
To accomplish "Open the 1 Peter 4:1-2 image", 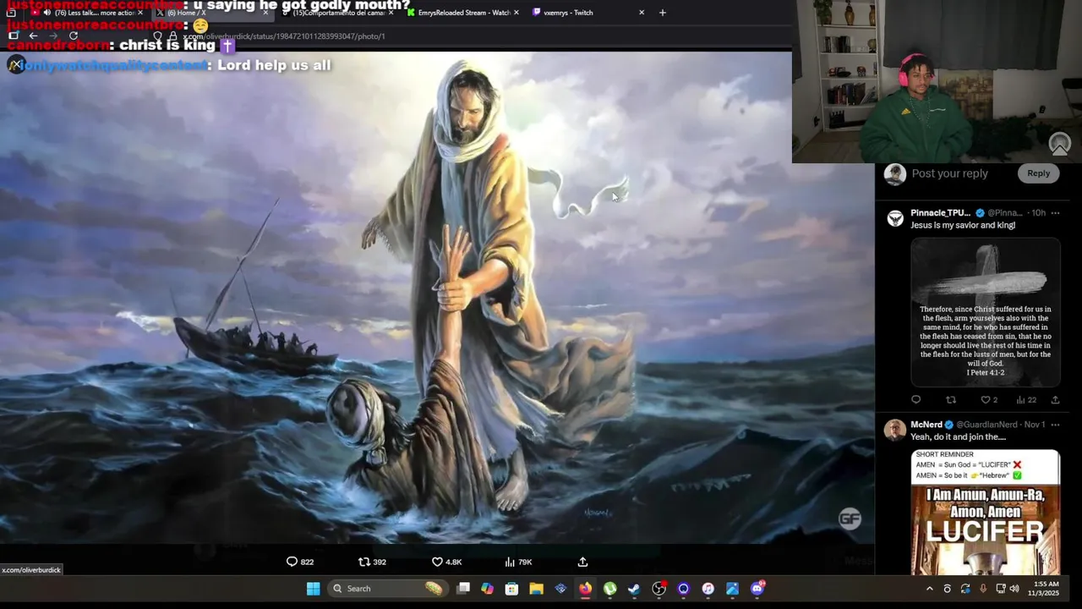I will click(985, 311).
